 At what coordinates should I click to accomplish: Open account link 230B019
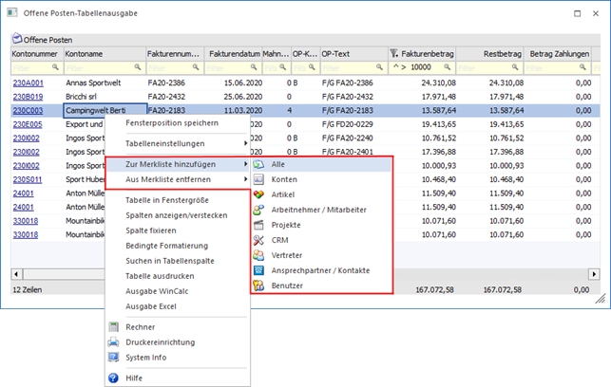[28, 96]
